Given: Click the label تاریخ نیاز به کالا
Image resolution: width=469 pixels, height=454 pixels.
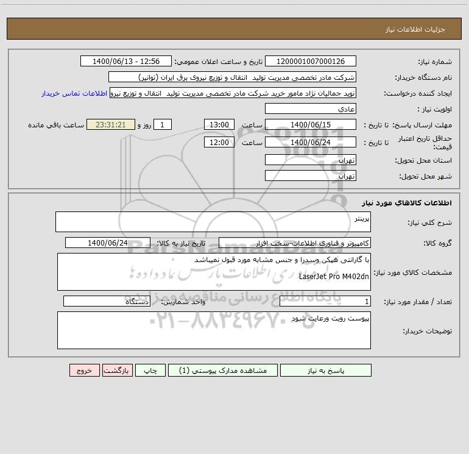Looking at the screenshot, I should [x=181, y=243].
